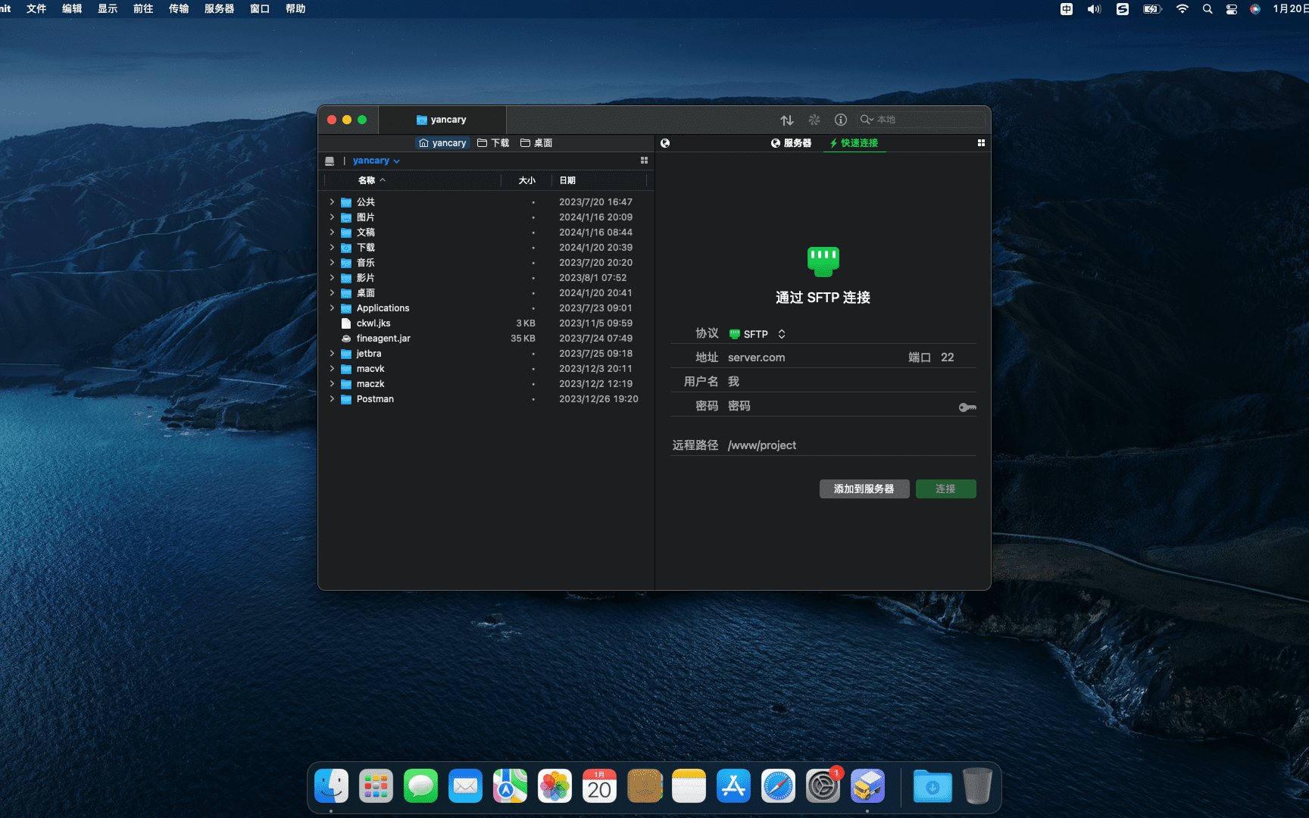Screen dimensions: 1309x818
Task: Open Notes from the dock
Action: 689,786
